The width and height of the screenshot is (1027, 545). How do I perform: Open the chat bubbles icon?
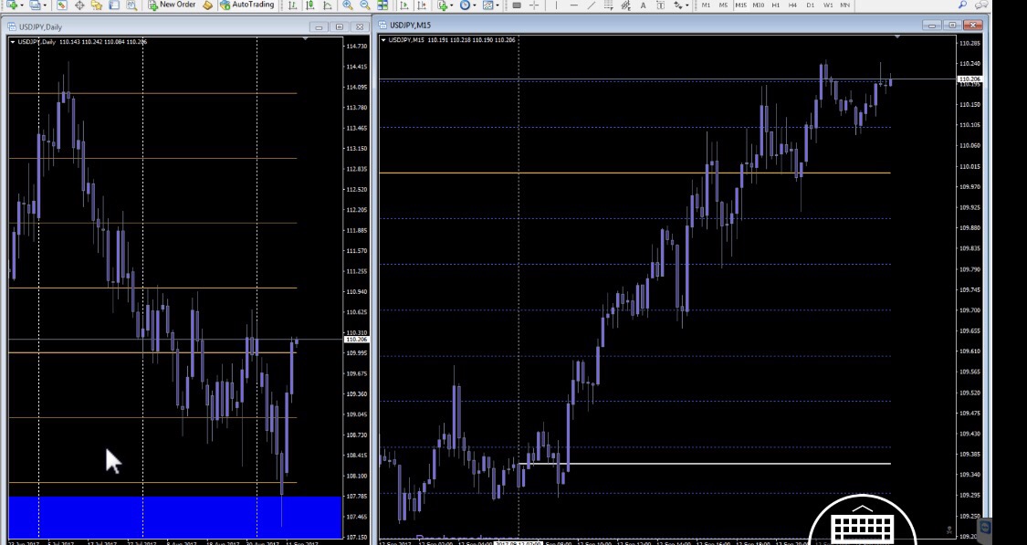point(981,5)
